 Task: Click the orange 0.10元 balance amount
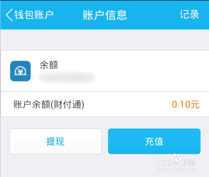tap(185, 105)
